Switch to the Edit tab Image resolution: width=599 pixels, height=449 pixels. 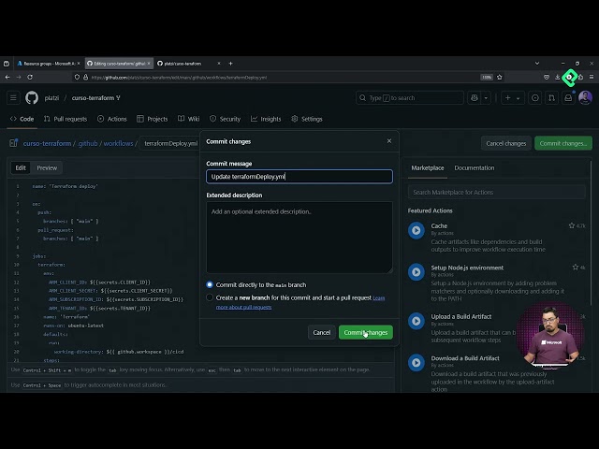pyautogui.click(x=21, y=168)
